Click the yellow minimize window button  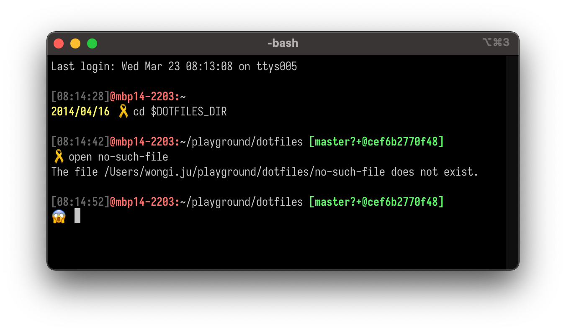(75, 43)
